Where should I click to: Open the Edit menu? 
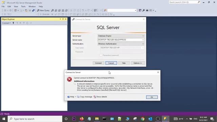tap(9, 6)
